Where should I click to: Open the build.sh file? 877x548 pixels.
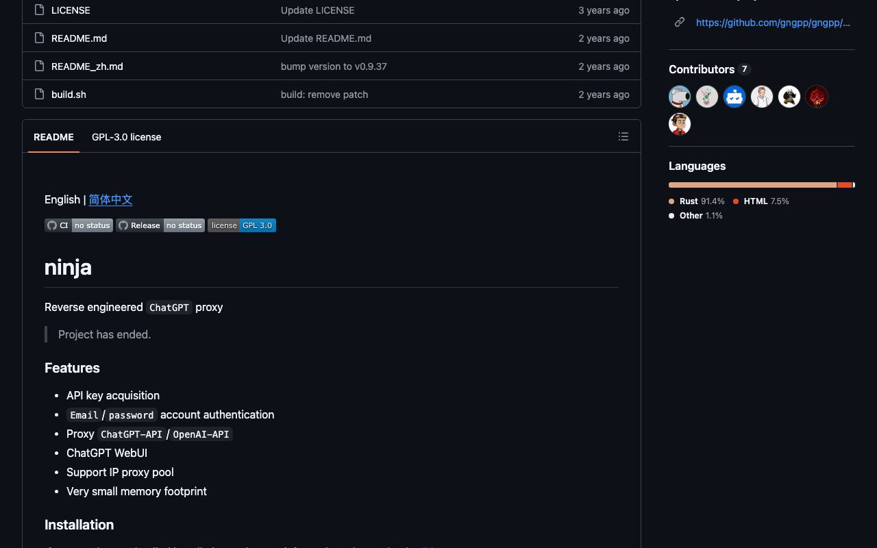pos(69,95)
